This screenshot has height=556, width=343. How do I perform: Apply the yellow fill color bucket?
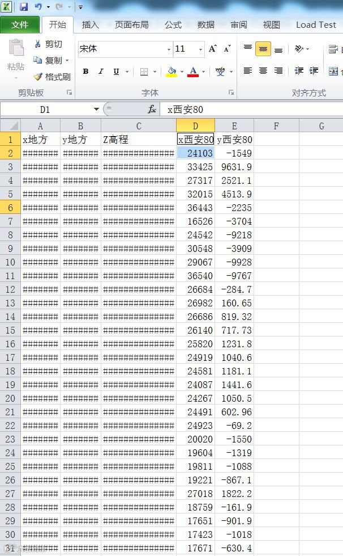coord(171,71)
